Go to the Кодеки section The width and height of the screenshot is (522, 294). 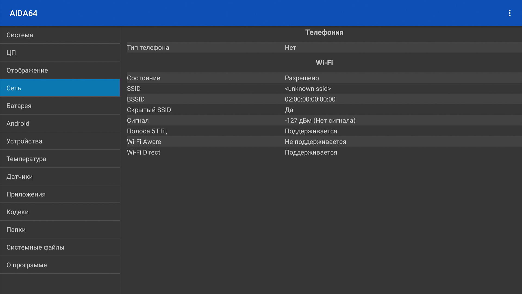pyautogui.click(x=60, y=212)
